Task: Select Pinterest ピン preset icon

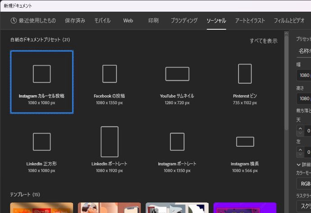Action: [245, 74]
